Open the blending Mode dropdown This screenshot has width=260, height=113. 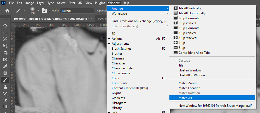(77, 11)
